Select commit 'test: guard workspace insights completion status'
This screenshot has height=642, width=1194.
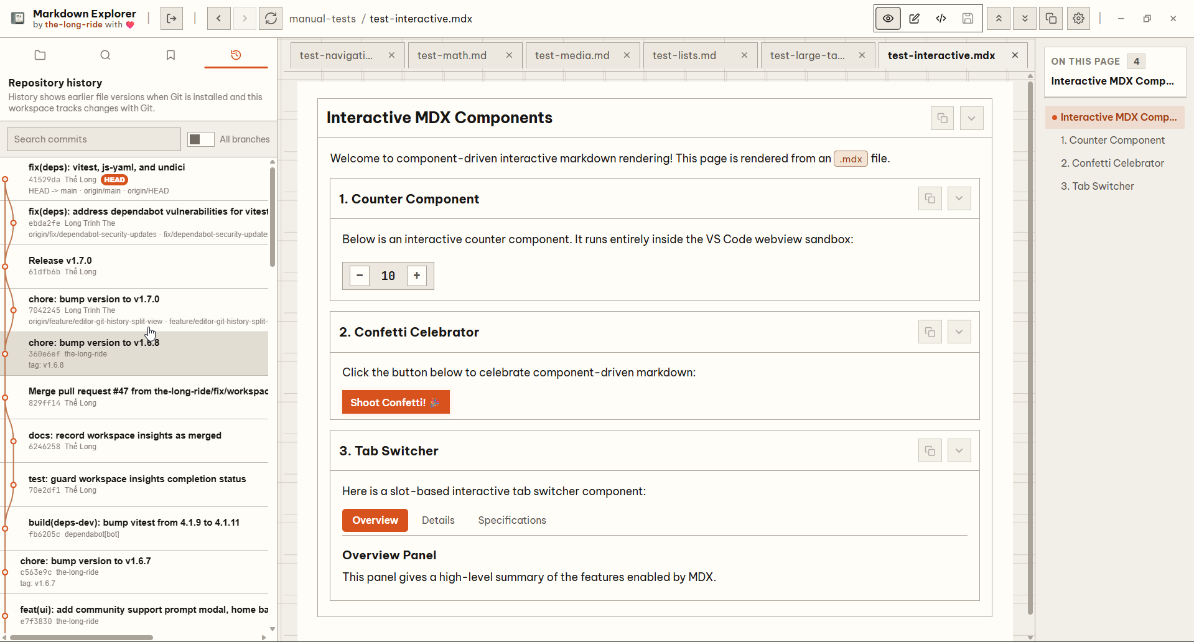click(x=136, y=484)
